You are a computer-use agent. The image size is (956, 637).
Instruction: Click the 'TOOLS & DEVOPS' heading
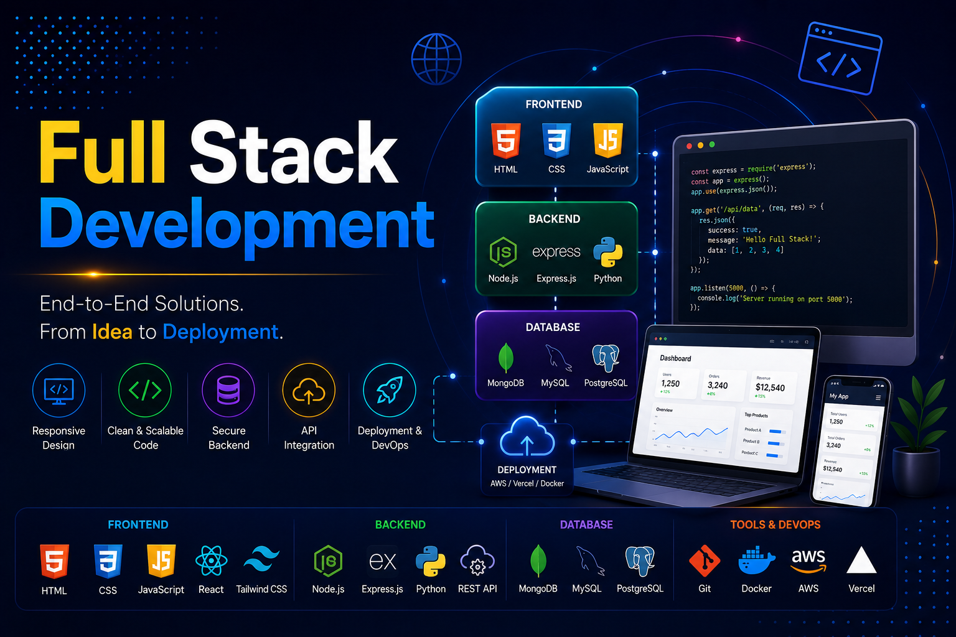pos(776,524)
